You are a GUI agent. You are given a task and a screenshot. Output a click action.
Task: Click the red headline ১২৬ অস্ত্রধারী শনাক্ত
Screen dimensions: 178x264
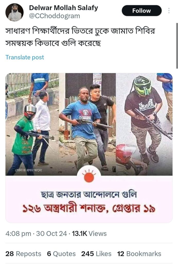pos(64,209)
